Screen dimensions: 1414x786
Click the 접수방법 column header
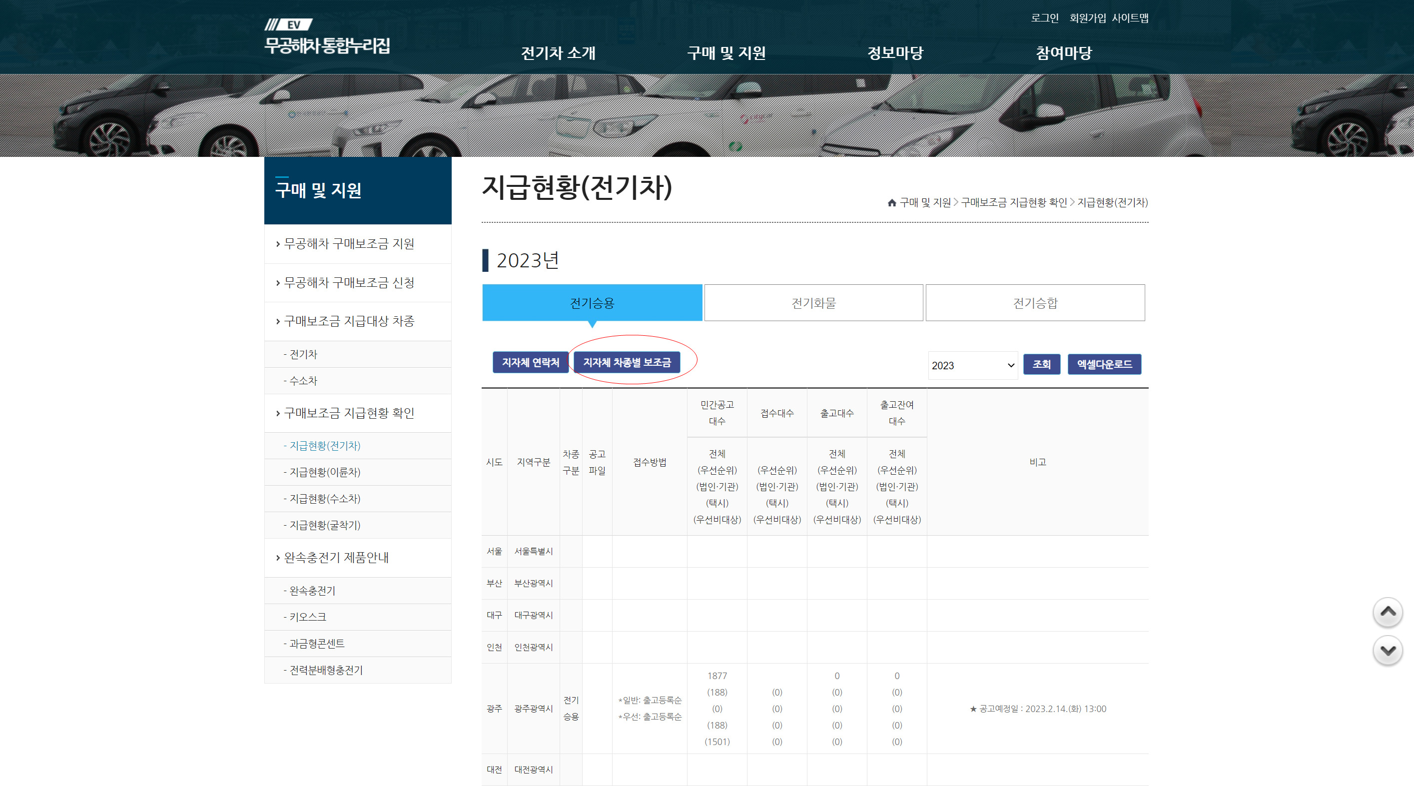pos(650,462)
